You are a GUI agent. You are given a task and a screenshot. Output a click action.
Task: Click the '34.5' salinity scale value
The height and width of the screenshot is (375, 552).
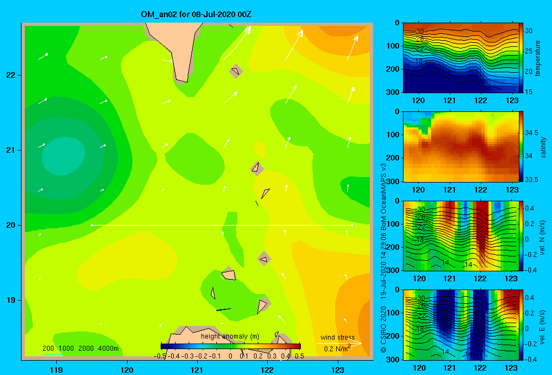point(532,132)
